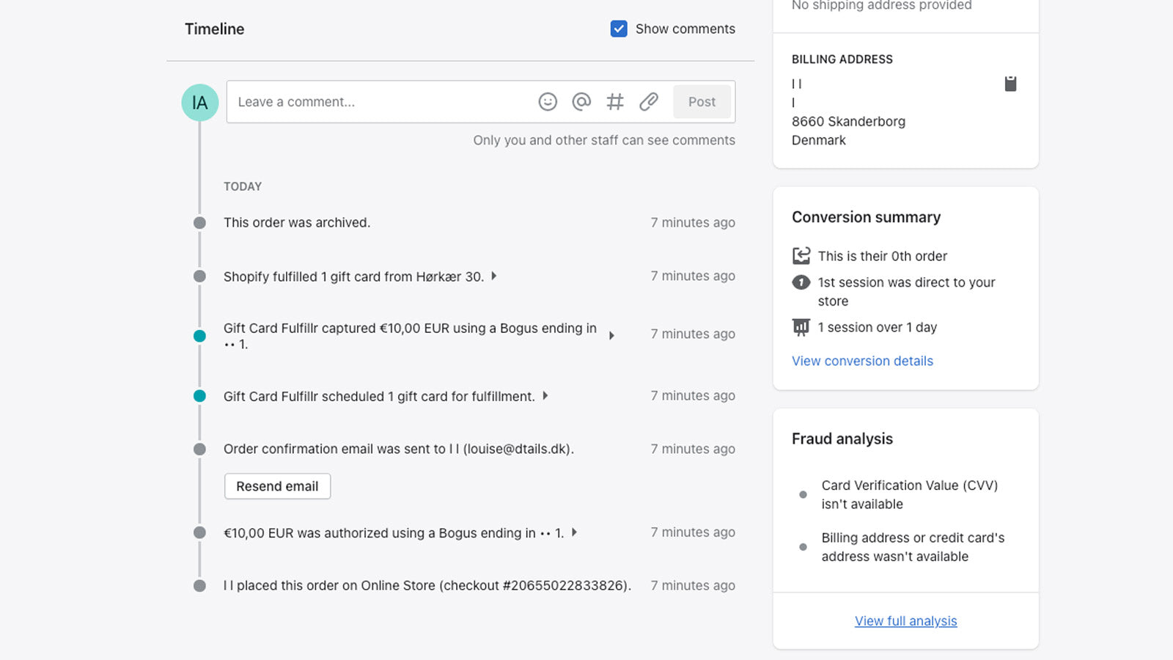
Task: Copy billing address with clipboard icon
Action: click(x=1010, y=84)
